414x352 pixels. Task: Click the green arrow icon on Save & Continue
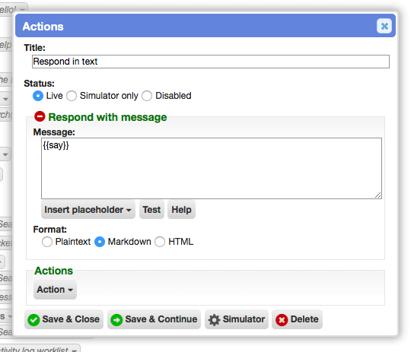[116, 320]
